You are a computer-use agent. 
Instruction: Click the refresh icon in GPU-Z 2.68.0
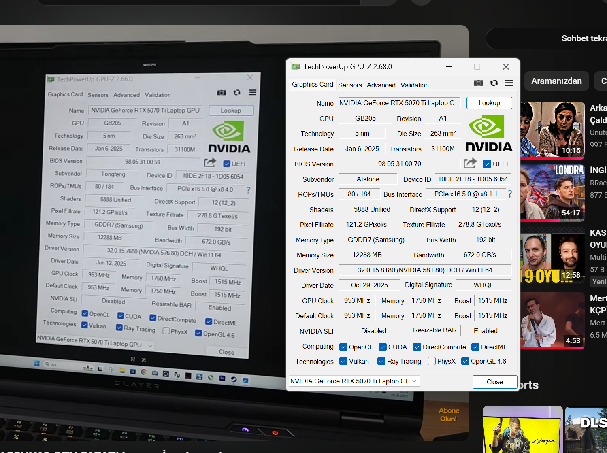494,83
